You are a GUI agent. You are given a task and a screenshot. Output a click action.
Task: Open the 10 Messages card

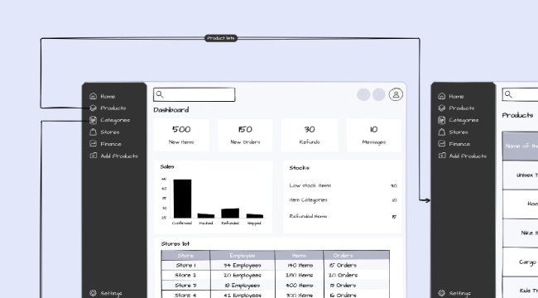pos(373,135)
